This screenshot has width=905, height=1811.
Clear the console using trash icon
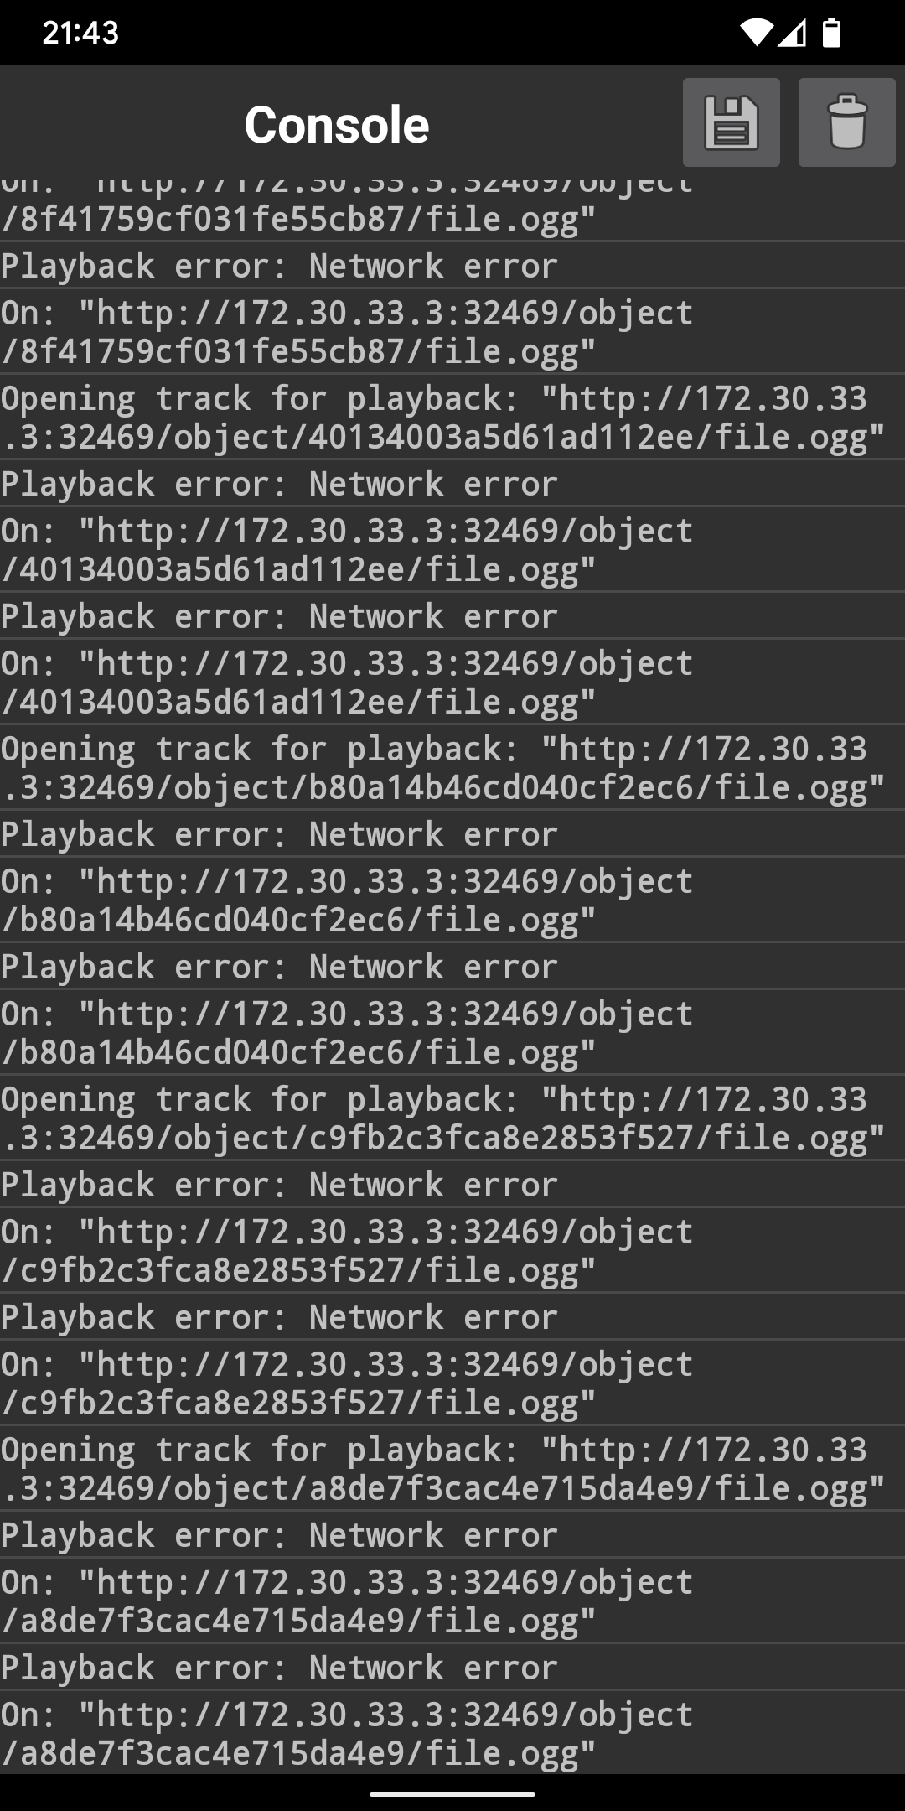(x=846, y=123)
